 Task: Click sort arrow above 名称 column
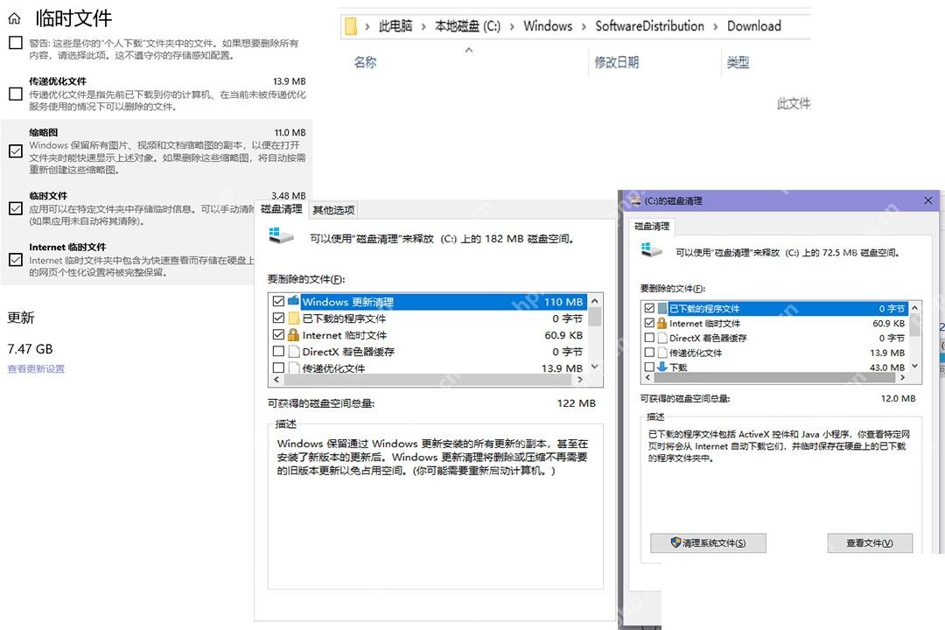[469, 50]
